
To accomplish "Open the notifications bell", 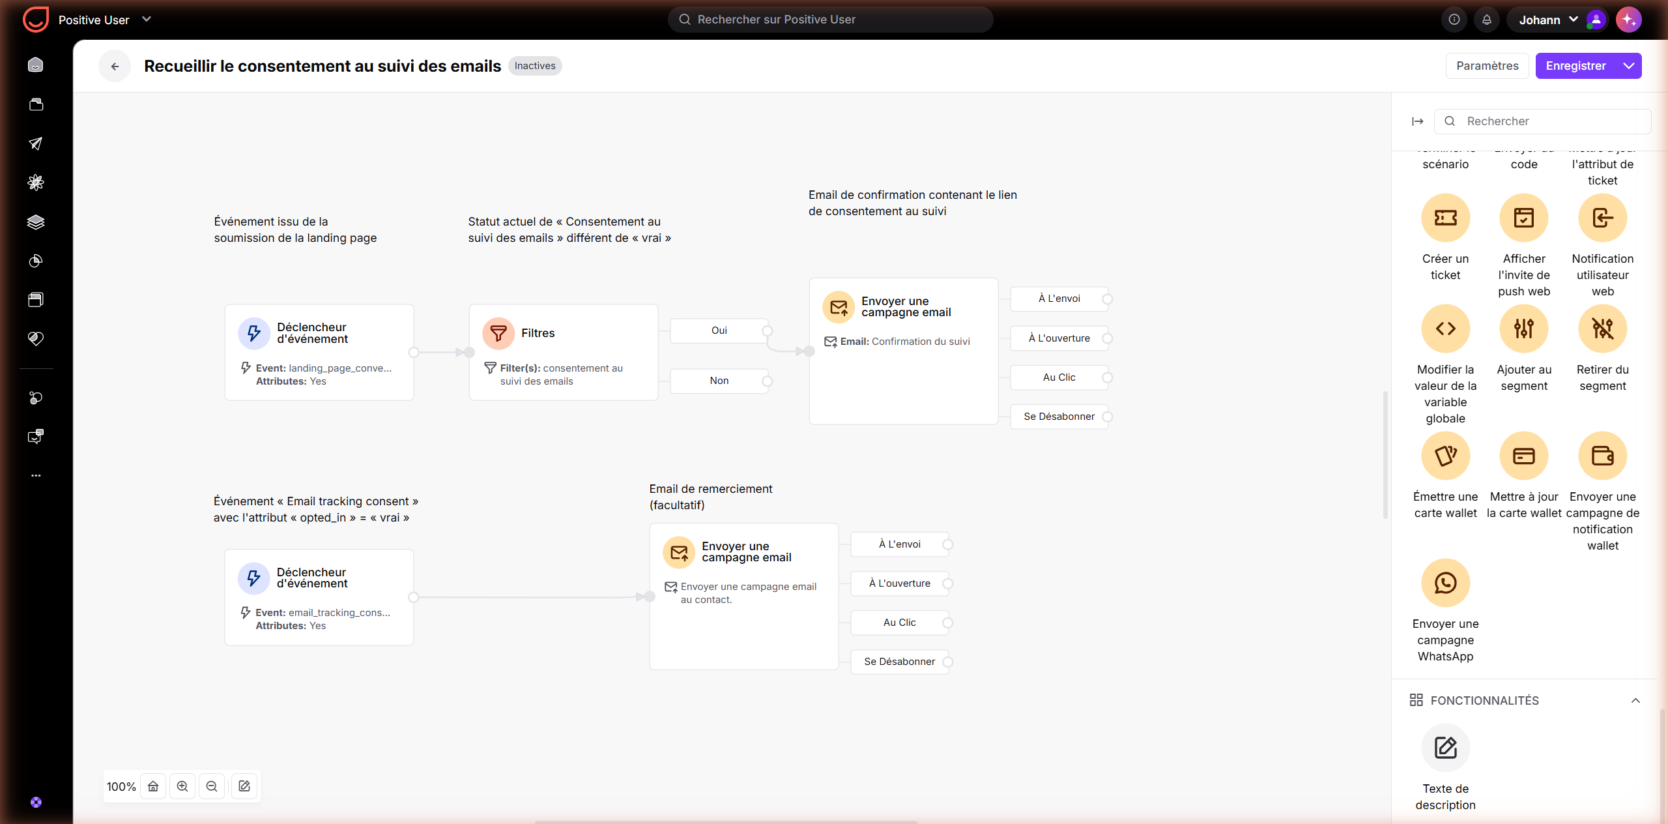I will point(1487,20).
